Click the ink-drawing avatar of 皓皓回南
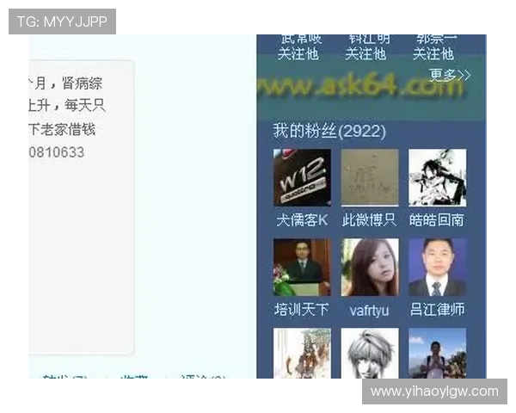This screenshot has width=516, height=413. (x=438, y=177)
